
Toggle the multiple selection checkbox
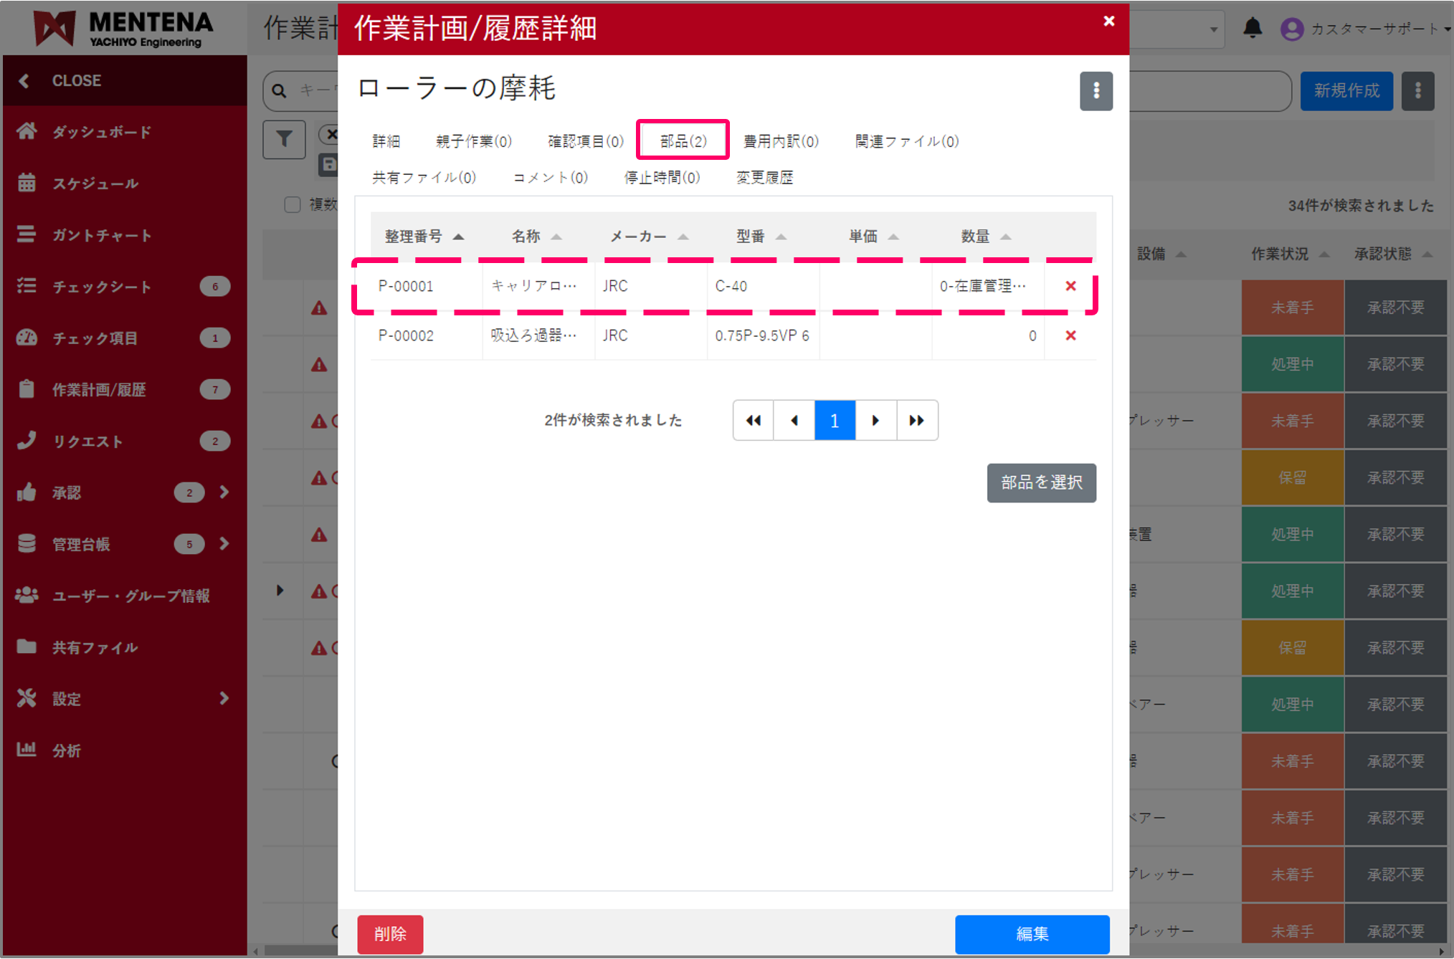pyautogui.click(x=293, y=205)
